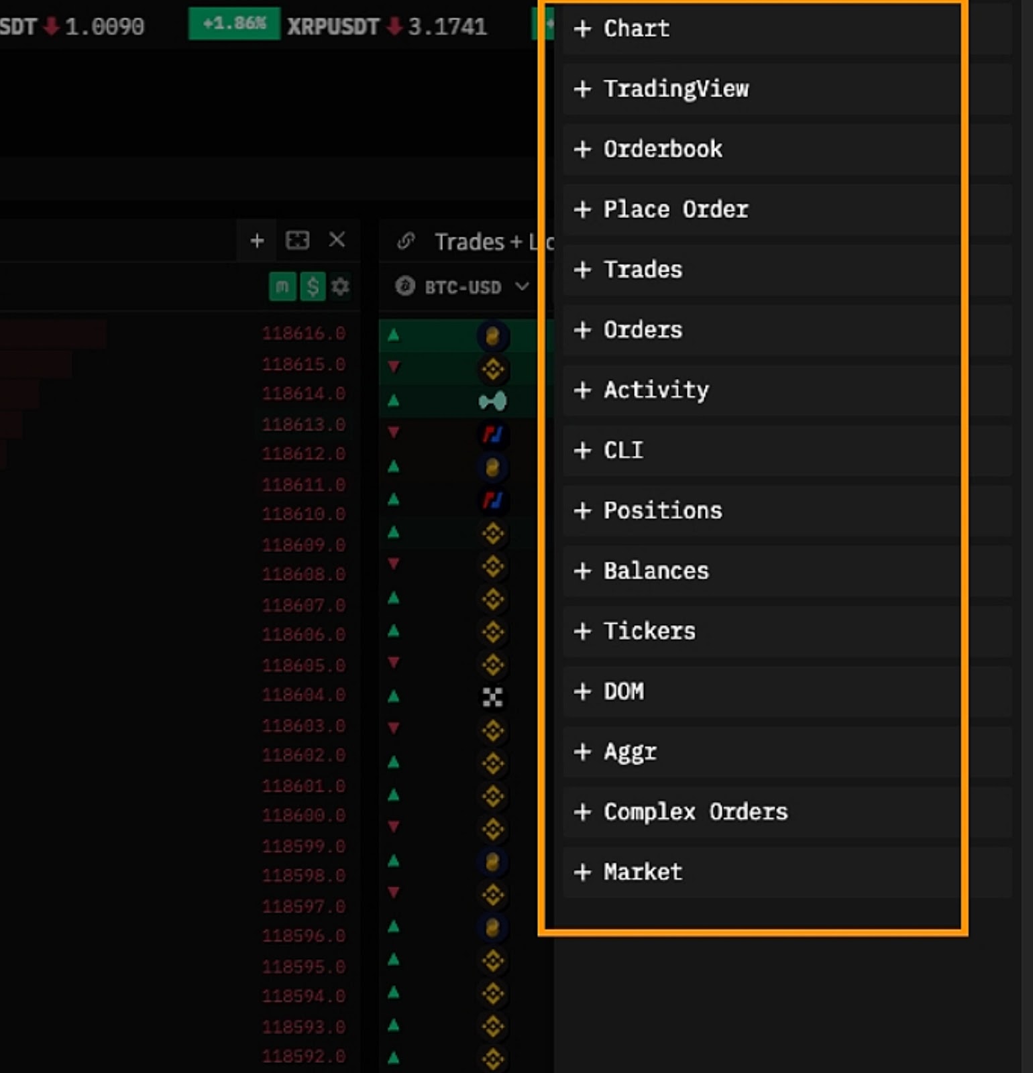Toggle the green 'm' orderbook option
This screenshot has width=1033, height=1073.
pos(282,287)
